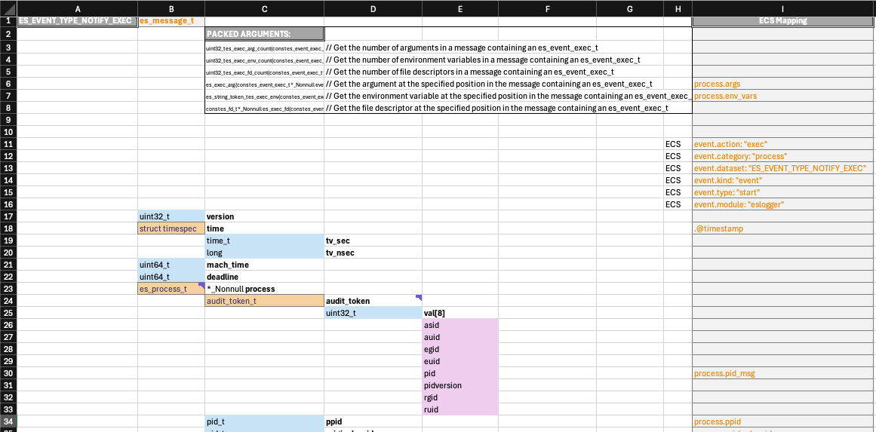Select row 1 header
Viewport: 876px width, 432px height.
tap(8, 20)
